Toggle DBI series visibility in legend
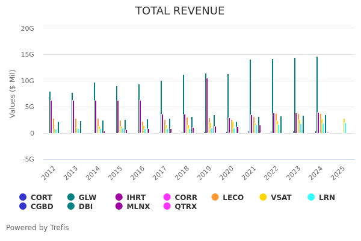The width and height of the screenshot is (361, 241). coord(79,207)
